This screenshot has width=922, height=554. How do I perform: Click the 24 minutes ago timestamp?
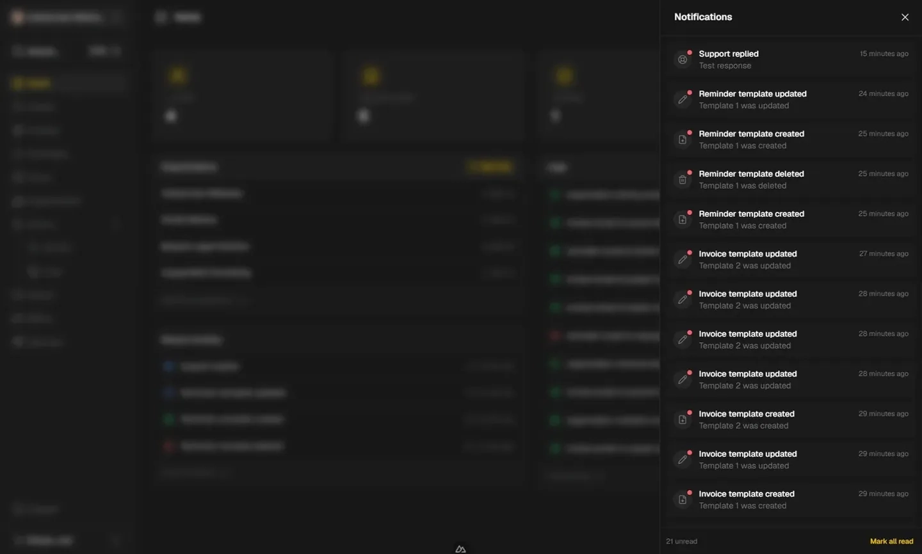[883, 94]
